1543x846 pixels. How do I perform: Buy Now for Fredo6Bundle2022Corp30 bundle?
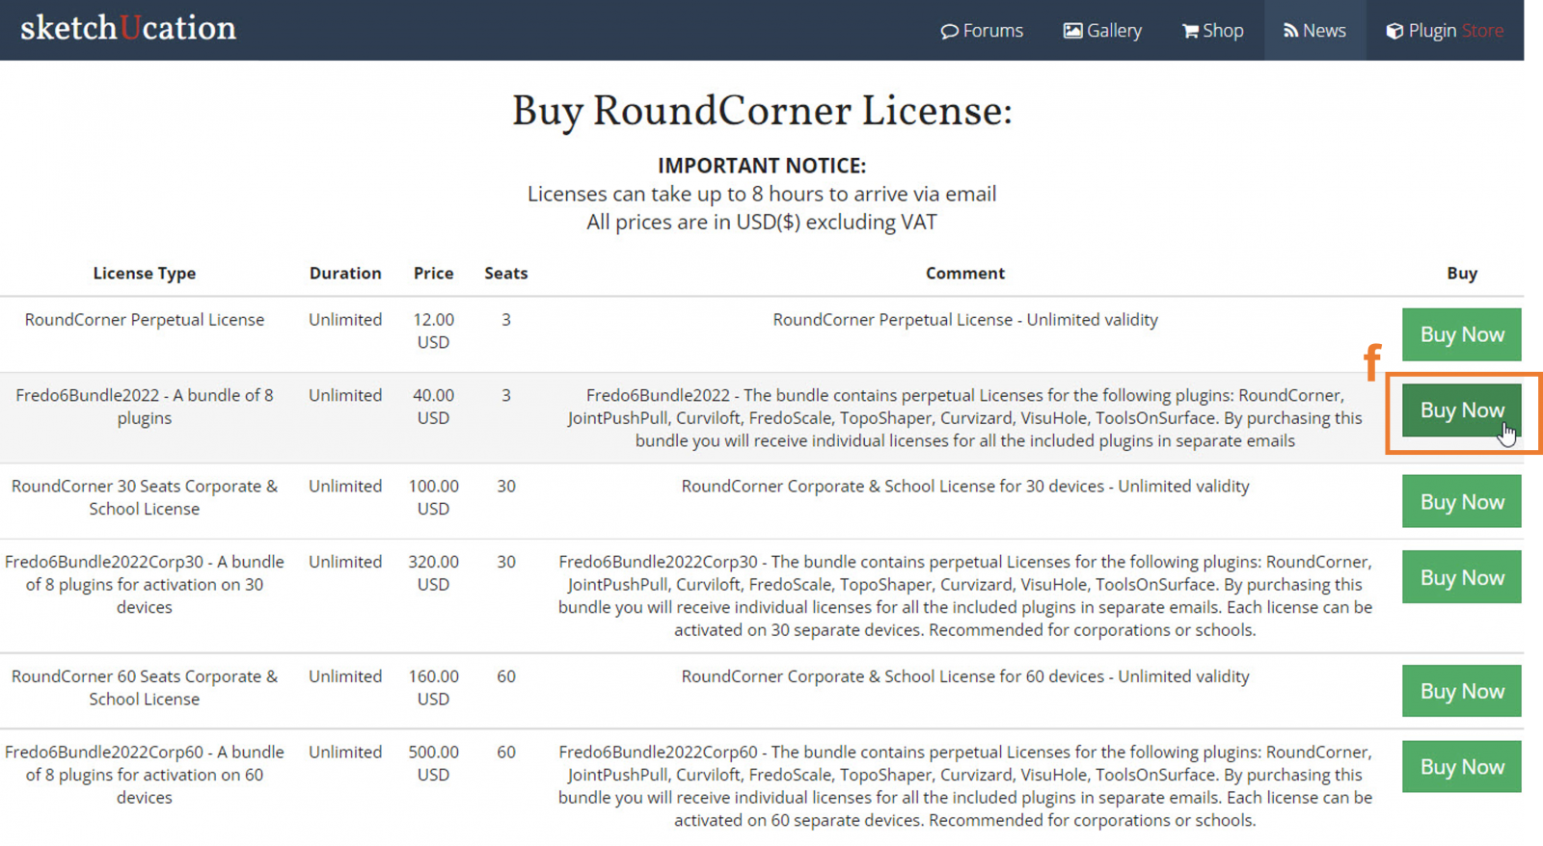point(1462,577)
